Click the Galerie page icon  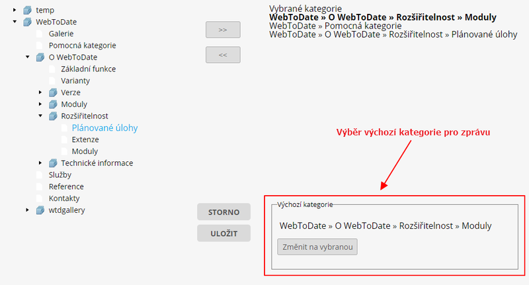(x=40, y=34)
